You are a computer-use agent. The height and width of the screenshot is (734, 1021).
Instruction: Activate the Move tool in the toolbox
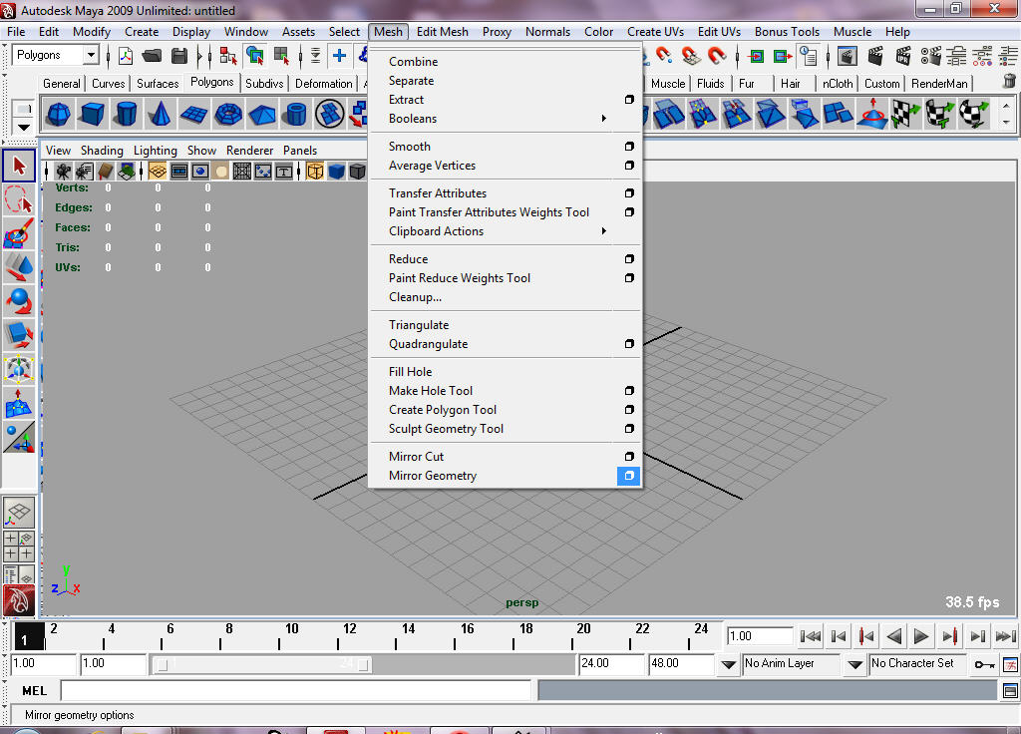19,267
